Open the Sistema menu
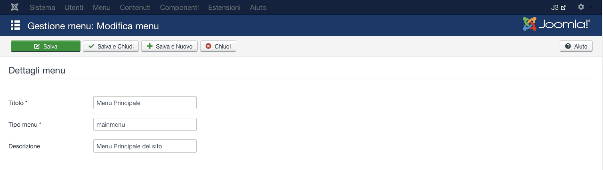This screenshot has height=170, width=603. coord(42,8)
